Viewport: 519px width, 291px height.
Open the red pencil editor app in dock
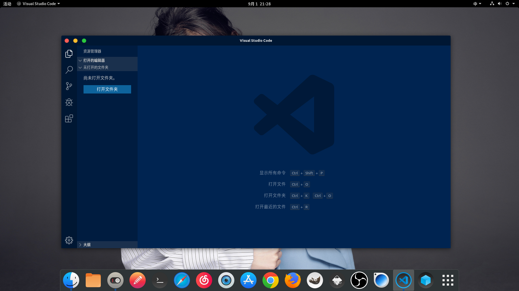138,280
